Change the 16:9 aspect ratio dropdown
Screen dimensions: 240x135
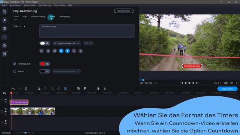pyautogui.click(x=217, y=83)
